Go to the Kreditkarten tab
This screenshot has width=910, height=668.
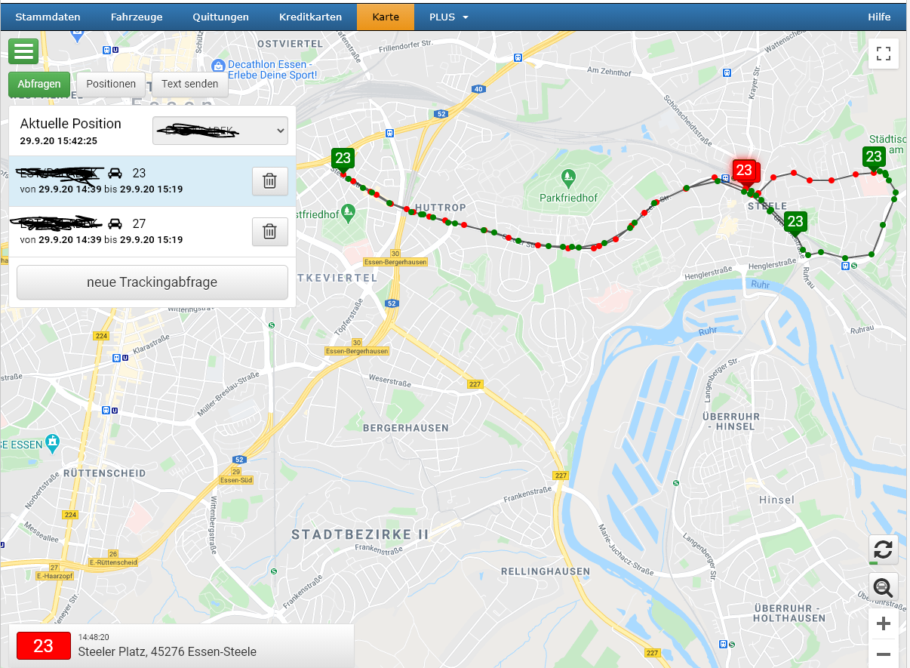click(310, 17)
